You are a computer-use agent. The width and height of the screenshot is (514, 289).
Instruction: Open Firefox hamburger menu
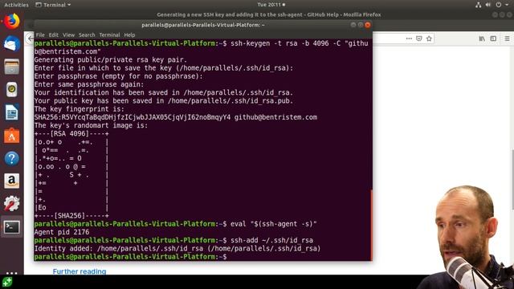point(507,39)
